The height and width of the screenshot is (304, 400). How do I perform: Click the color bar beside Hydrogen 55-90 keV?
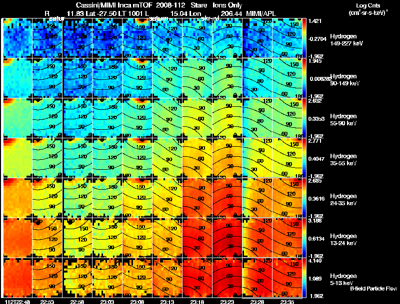click(304, 118)
